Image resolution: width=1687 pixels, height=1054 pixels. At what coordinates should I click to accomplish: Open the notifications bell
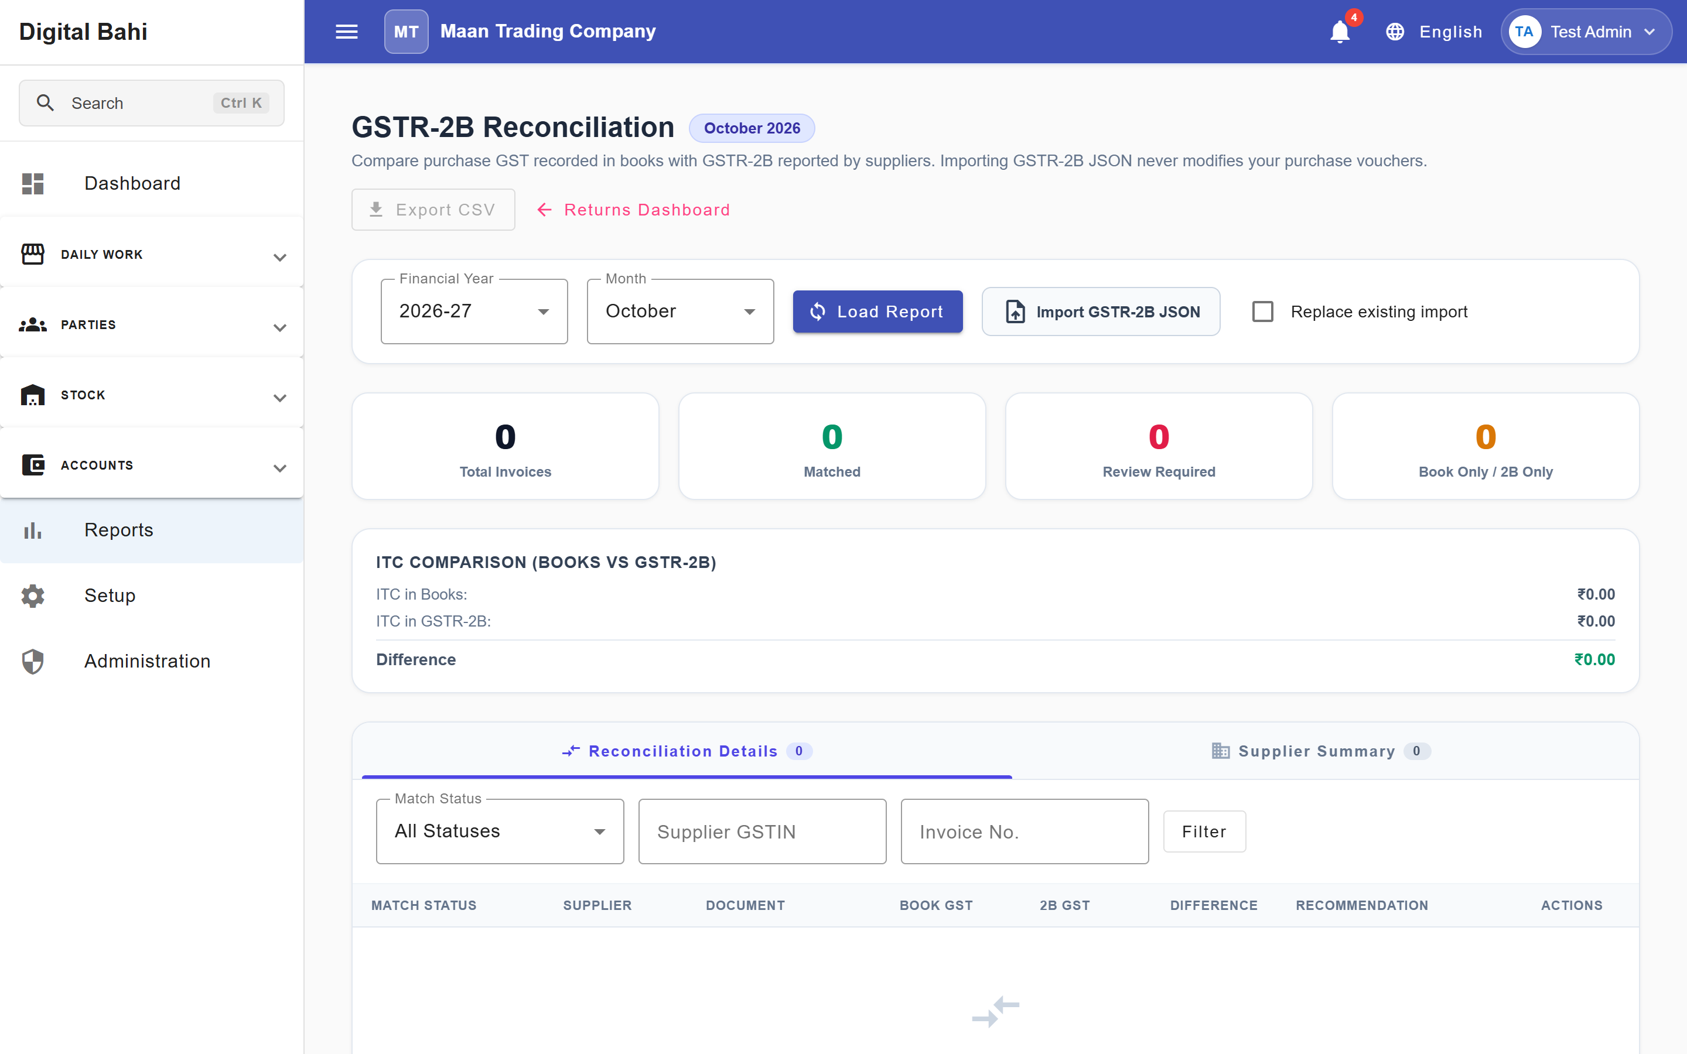point(1339,32)
